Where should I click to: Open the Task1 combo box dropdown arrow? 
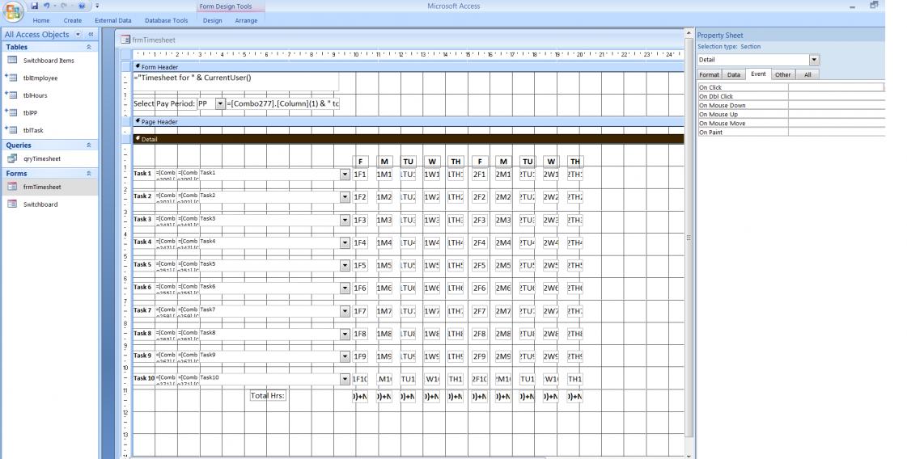(x=345, y=175)
